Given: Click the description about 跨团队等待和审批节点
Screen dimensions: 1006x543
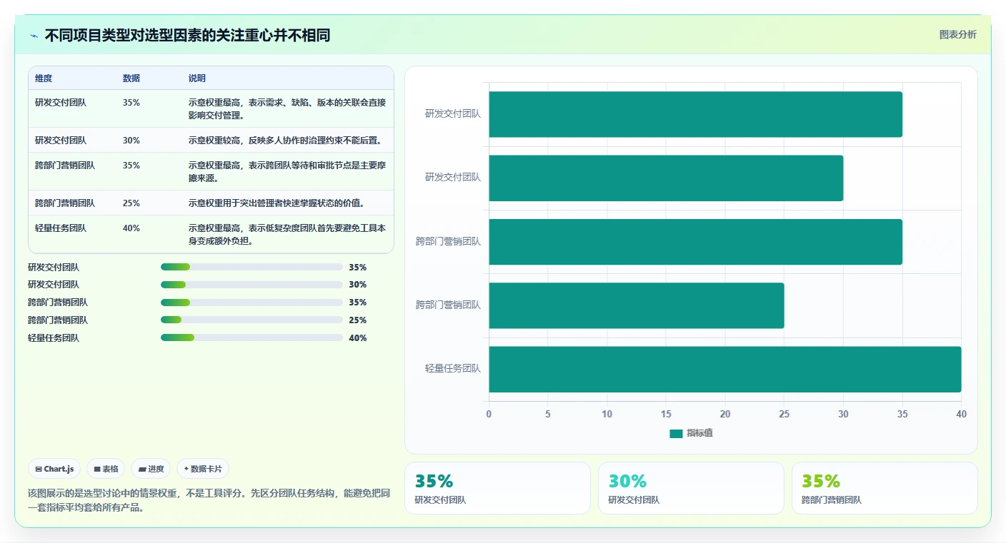Looking at the screenshot, I should pos(287,171).
